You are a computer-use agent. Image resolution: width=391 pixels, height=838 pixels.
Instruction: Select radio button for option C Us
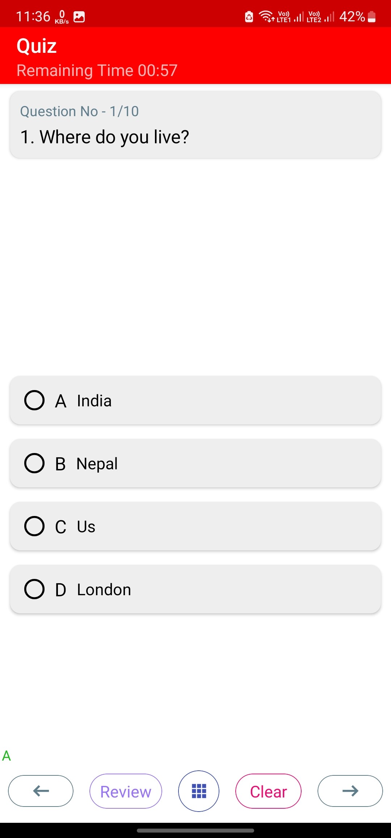[x=34, y=526]
